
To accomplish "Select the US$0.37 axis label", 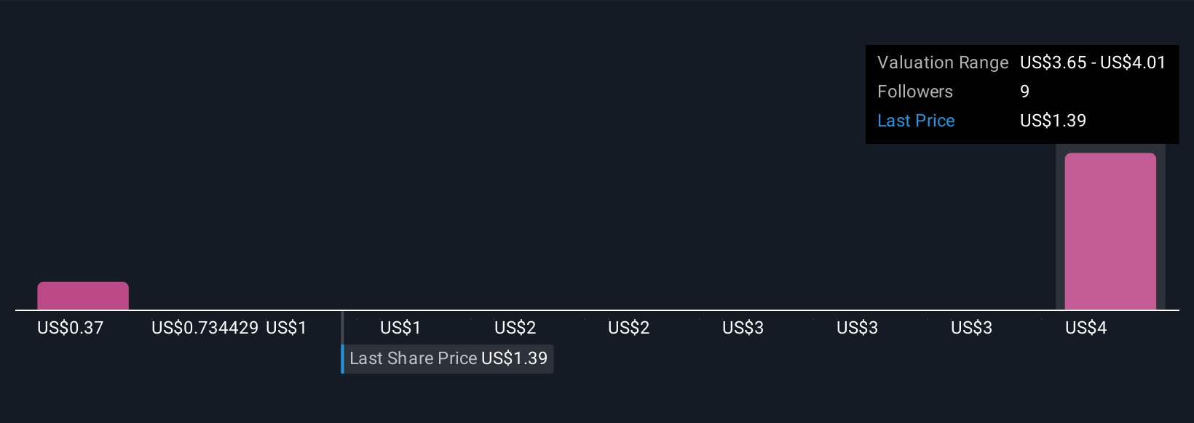I will [x=71, y=328].
